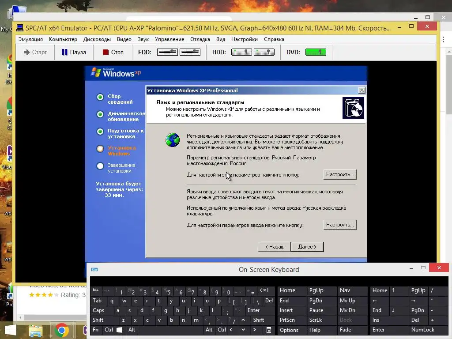
Task: Open Chrome from the taskbar
Action: tap(61, 330)
